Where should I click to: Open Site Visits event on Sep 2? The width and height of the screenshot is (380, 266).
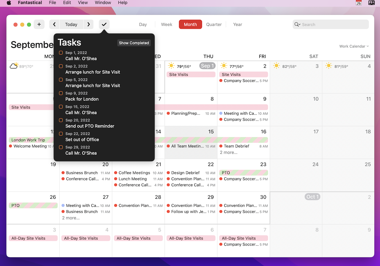(x=243, y=75)
